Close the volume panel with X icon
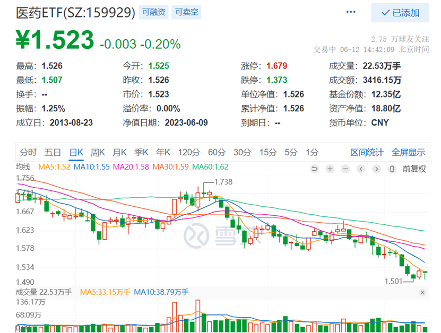441x333 pixels. (422, 293)
